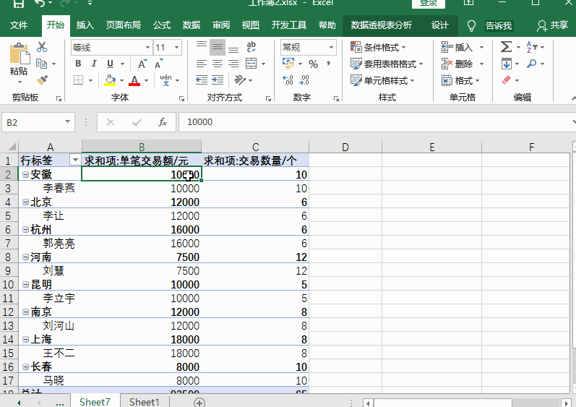
Task: Expand the 常规 number format dropdown
Action: pos(332,48)
